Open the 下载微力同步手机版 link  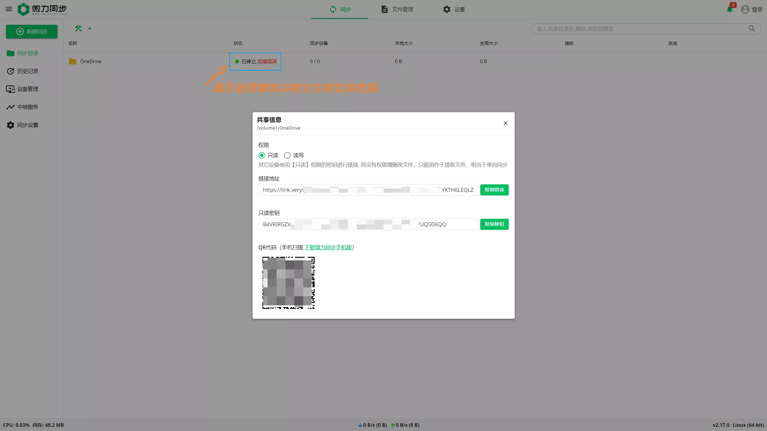coord(328,248)
